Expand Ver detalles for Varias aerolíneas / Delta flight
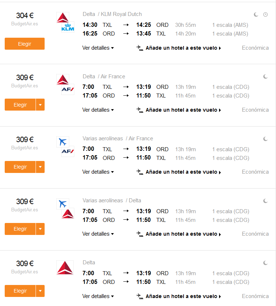This screenshot has height=306, width=276. click(x=98, y=234)
